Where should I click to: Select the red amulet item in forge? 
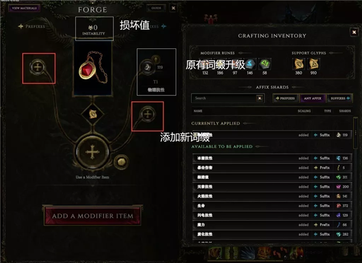click(93, 68)
